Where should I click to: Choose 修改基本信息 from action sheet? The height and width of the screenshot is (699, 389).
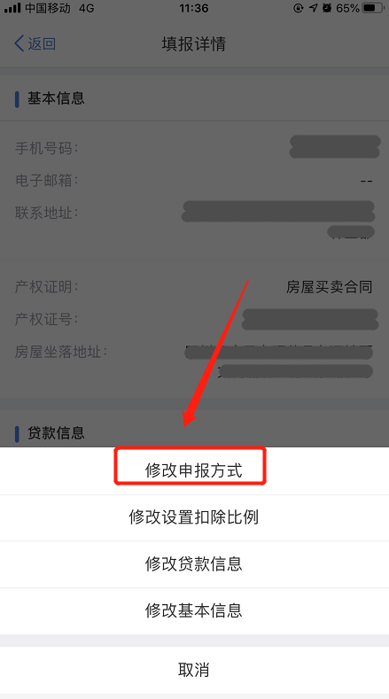point(194,610)
